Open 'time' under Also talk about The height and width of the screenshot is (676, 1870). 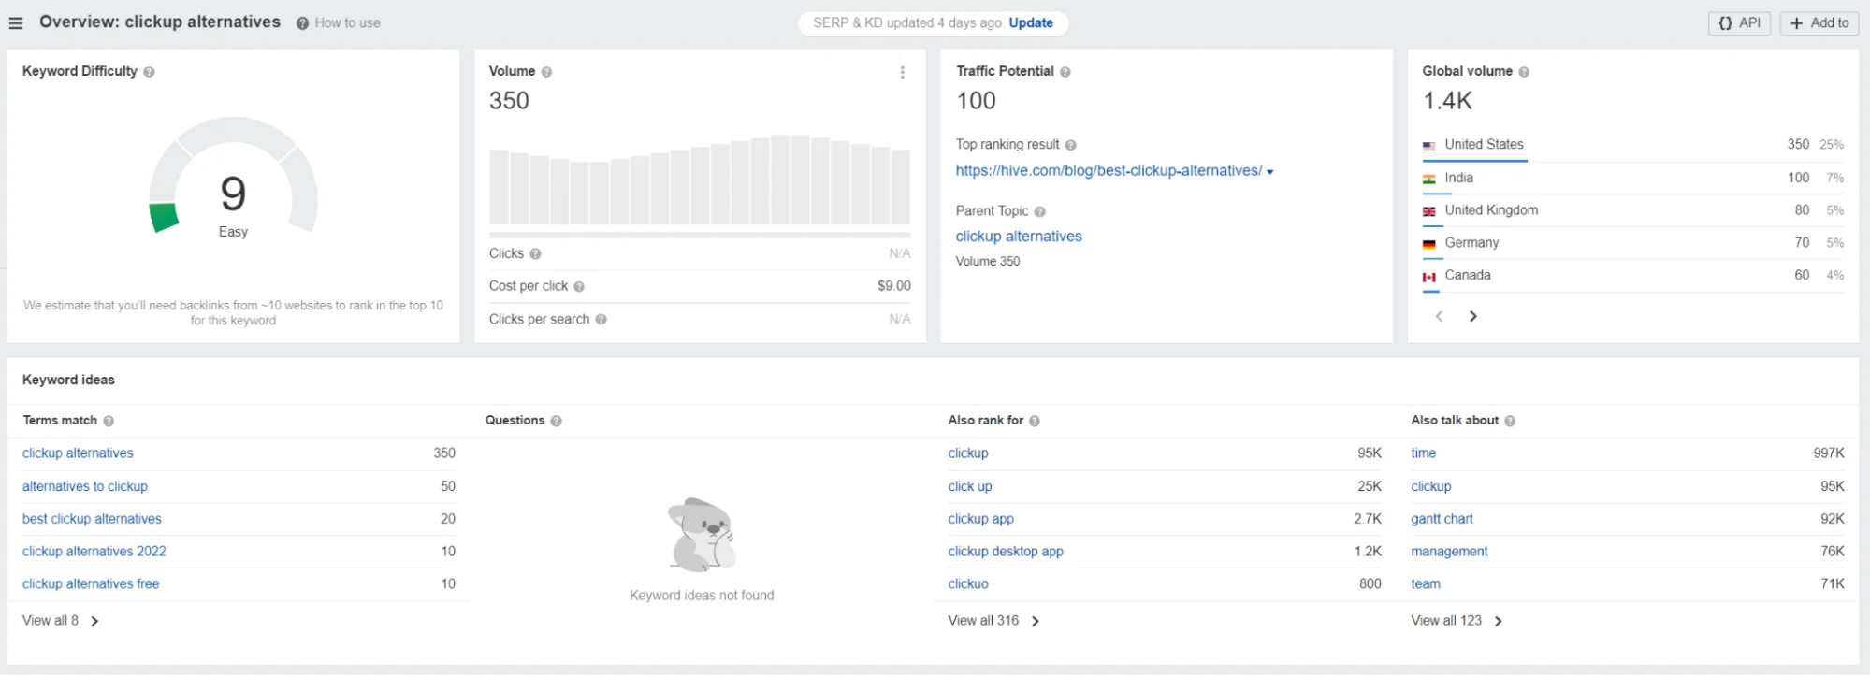(x=1424, y=453)
